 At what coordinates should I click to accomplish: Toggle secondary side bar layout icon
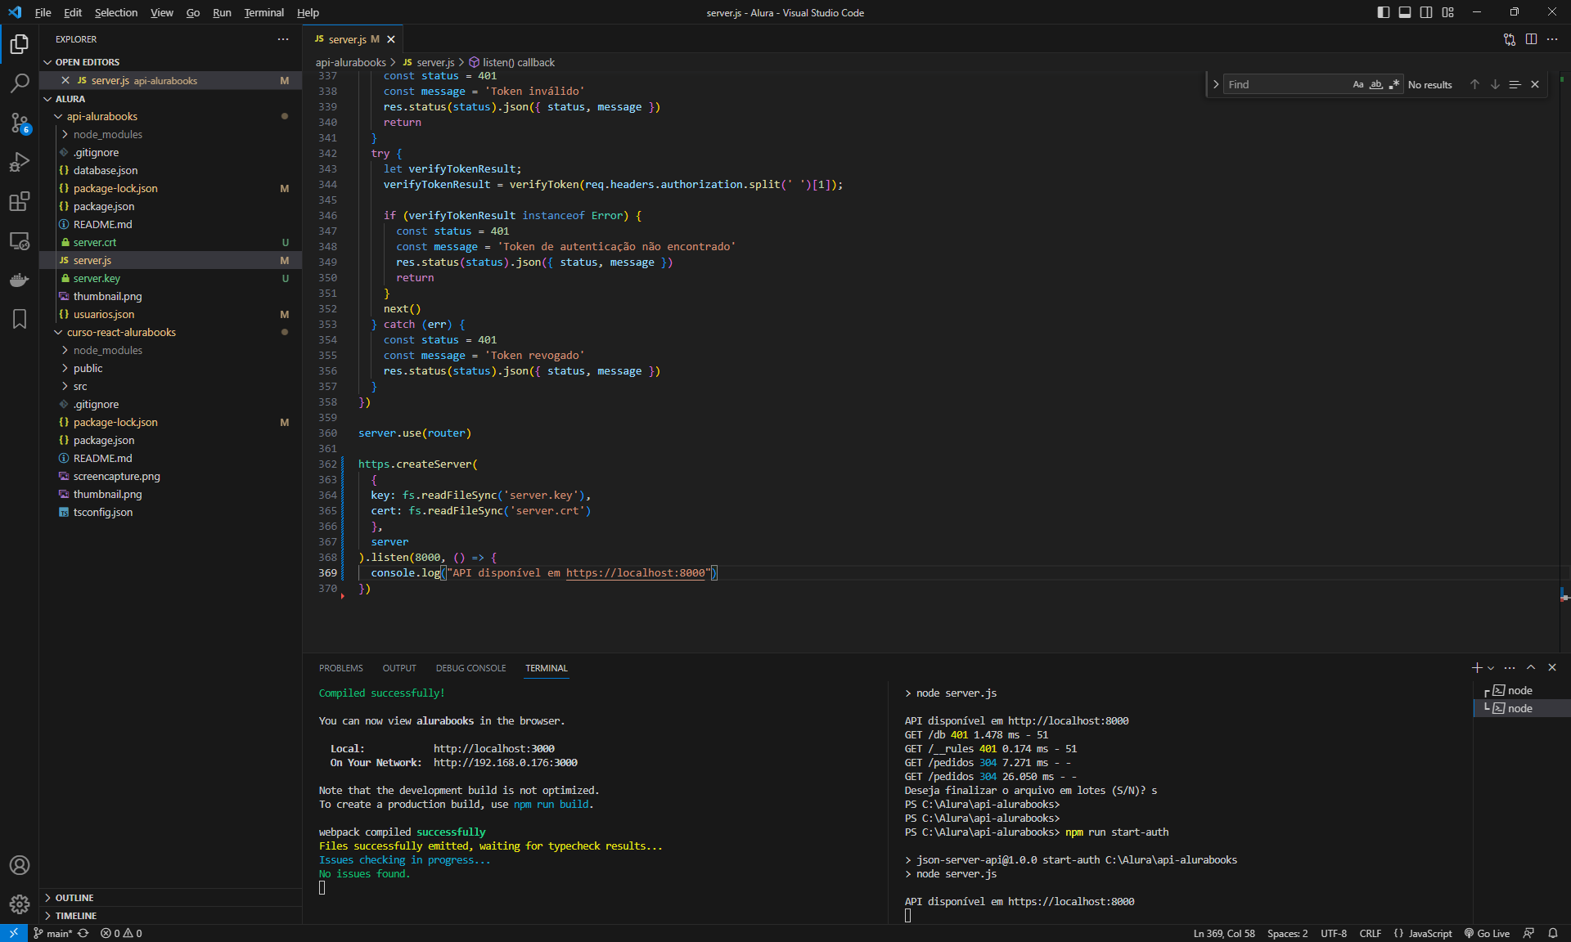(1426, 12)
